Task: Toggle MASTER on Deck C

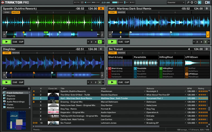Action: [x=16, y=53]
